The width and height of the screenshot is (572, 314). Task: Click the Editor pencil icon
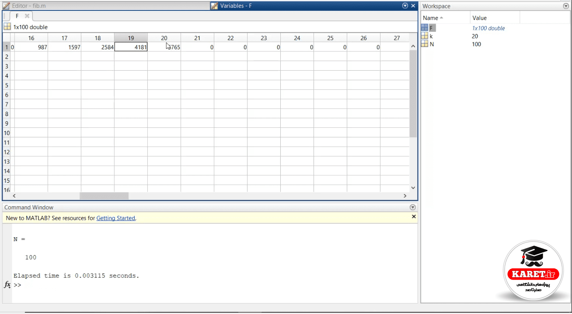tap(7, 6)
